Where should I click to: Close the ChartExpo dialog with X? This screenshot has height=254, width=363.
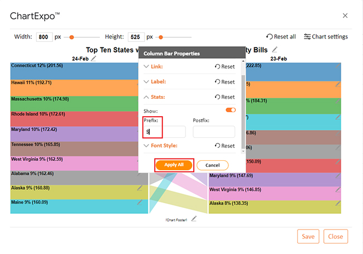(345, 16)
